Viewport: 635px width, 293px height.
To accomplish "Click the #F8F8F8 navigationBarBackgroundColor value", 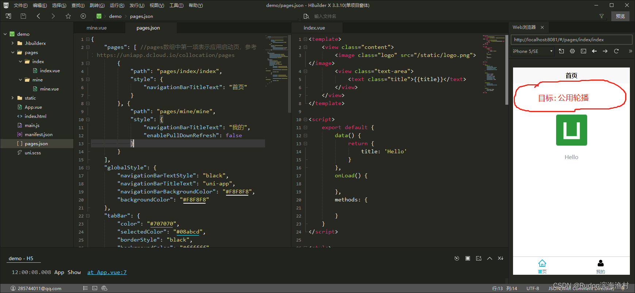I will (x=237, y=192).
